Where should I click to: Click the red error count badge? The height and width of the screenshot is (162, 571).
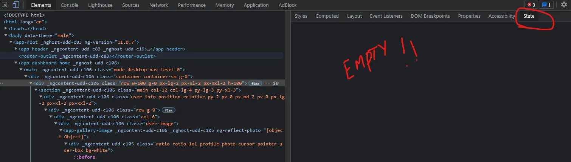pyautogui.click(x=531, y=5)
